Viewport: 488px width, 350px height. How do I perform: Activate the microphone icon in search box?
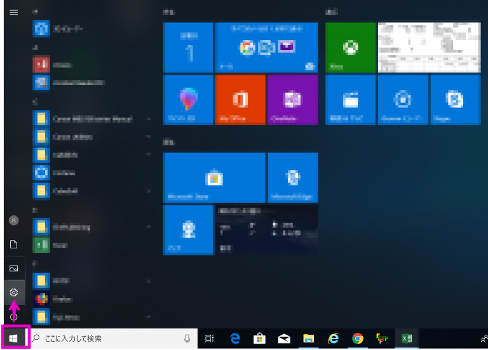tap(187, 338)
